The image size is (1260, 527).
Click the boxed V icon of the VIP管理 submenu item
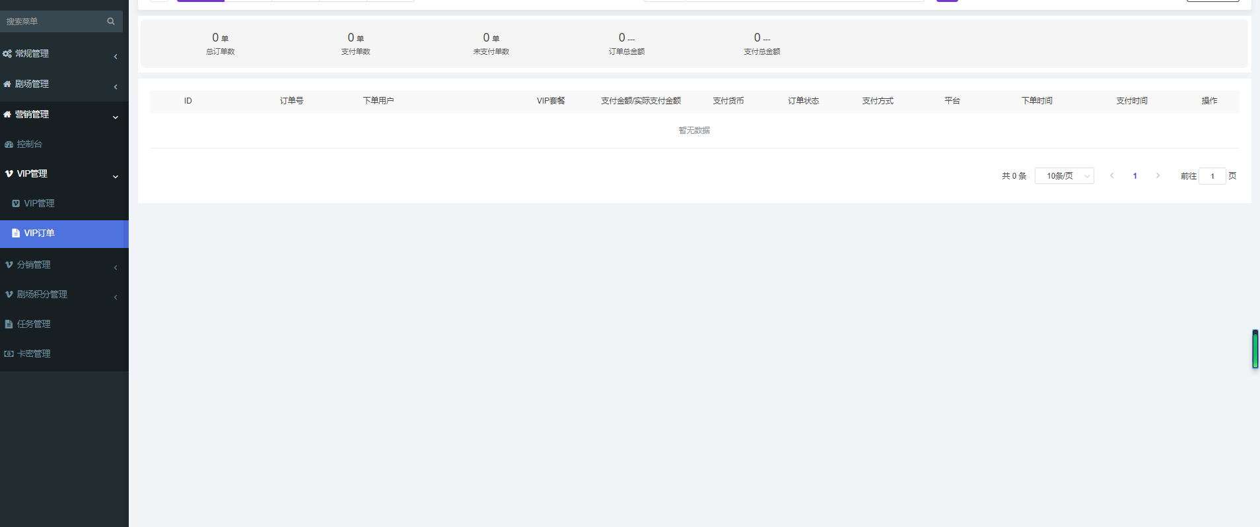16,204
